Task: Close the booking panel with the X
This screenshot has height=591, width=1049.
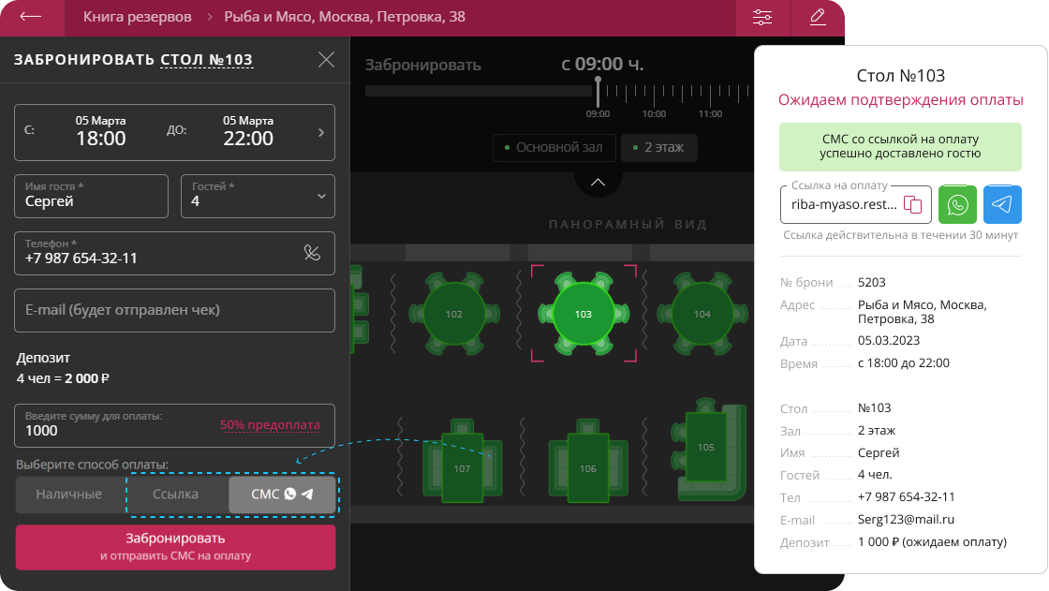Action: click(326, 59)
